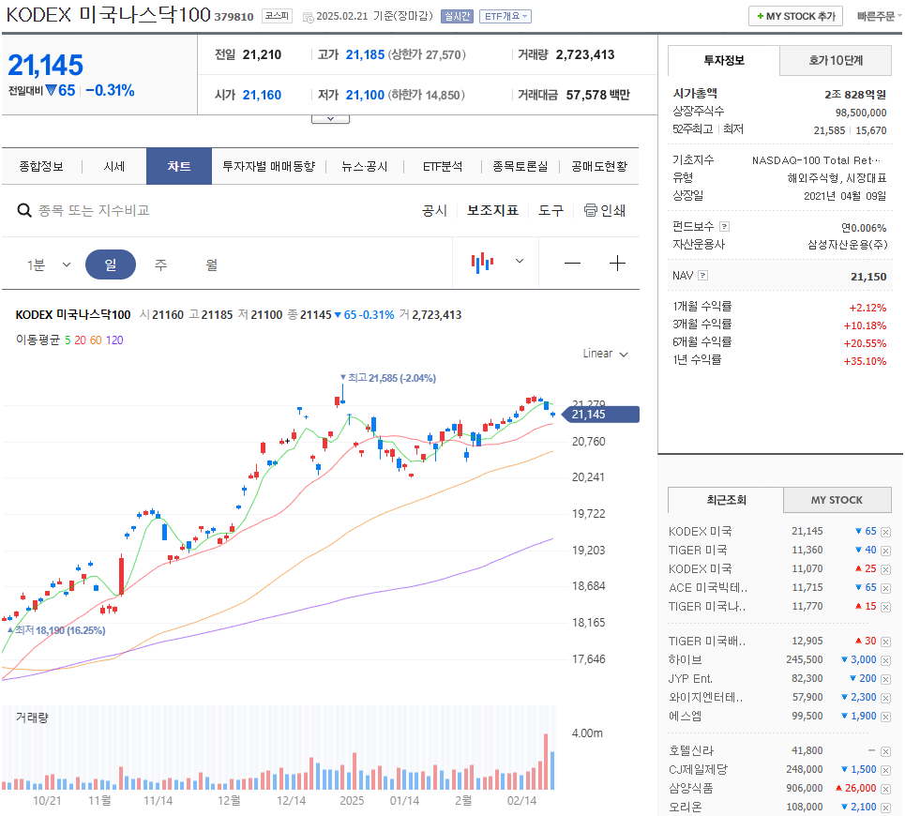Open the Linear scale dropdown
This screenshot has height=816, width=905.
603,354
